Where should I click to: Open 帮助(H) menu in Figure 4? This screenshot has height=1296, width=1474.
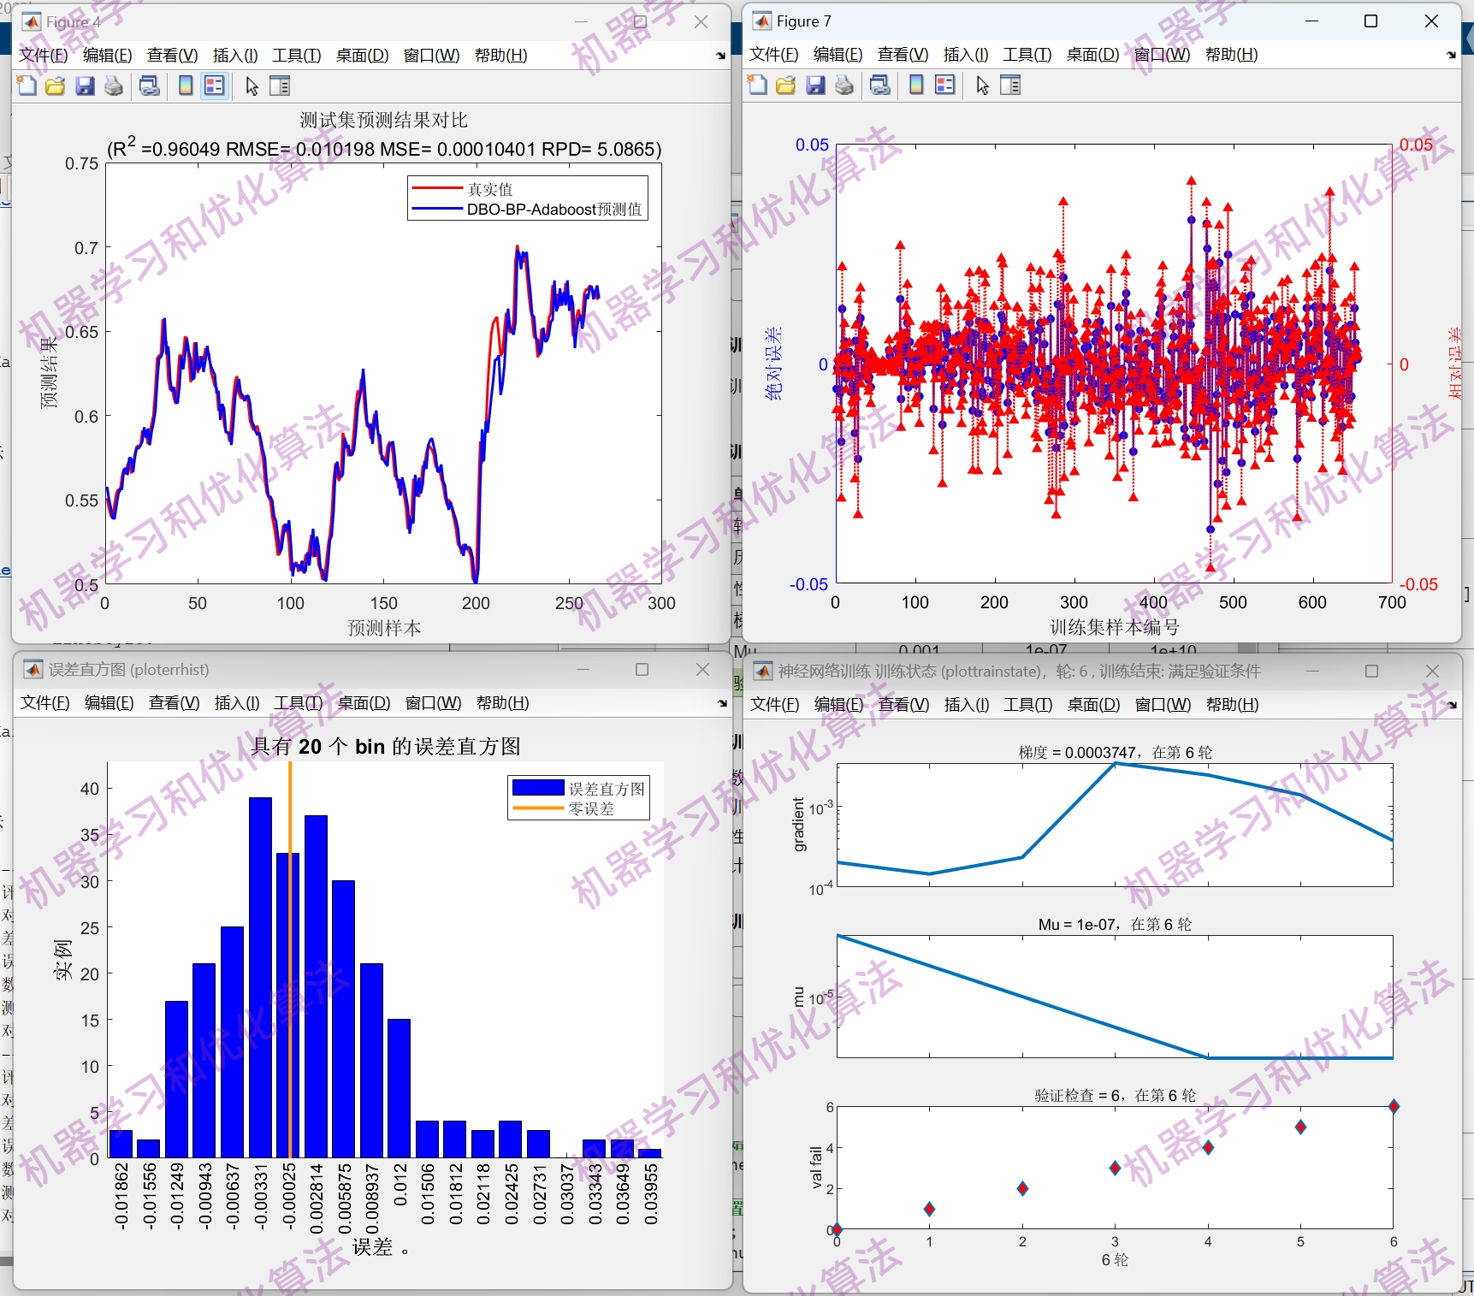(x=501, y=56)
